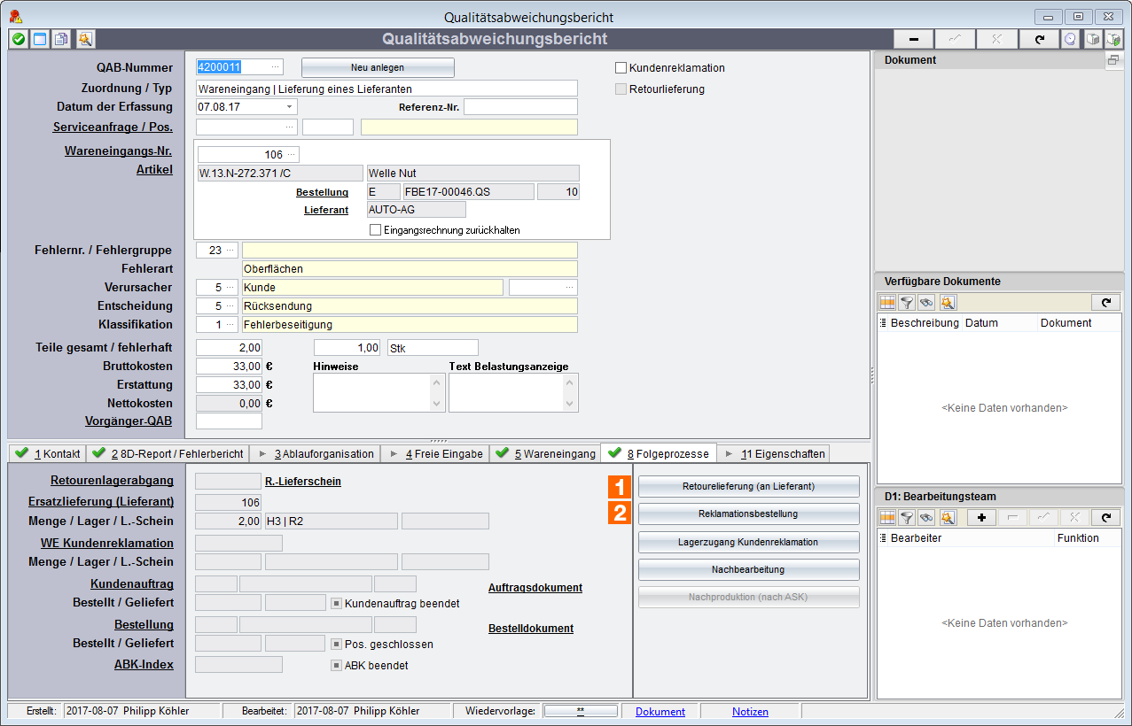This screenshot has width=1132, height=726.
Task: Open the 5 Wareneingang tab
Action: [545, 453]
